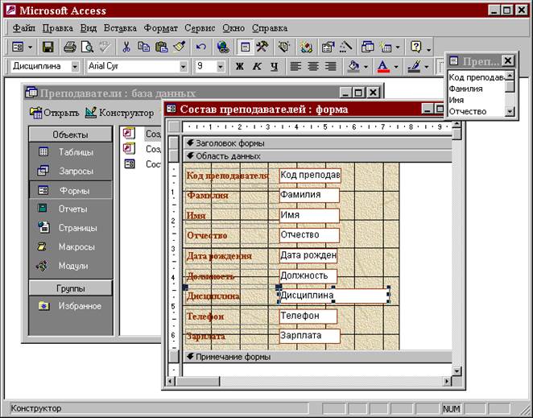Toggle bold Ж formatting

point(240,67)
